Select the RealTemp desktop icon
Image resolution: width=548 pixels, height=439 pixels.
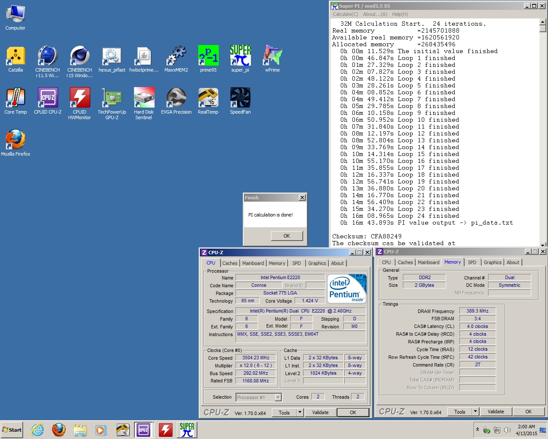click(208, 101)
